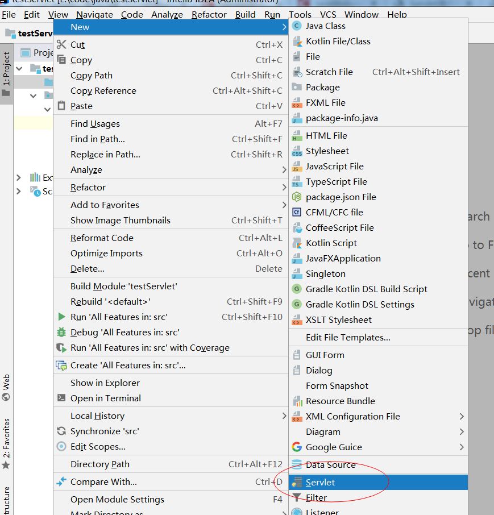Click the Open in Terminal icon
This screenshot has width=494, height=515.
tap(61, 398)
